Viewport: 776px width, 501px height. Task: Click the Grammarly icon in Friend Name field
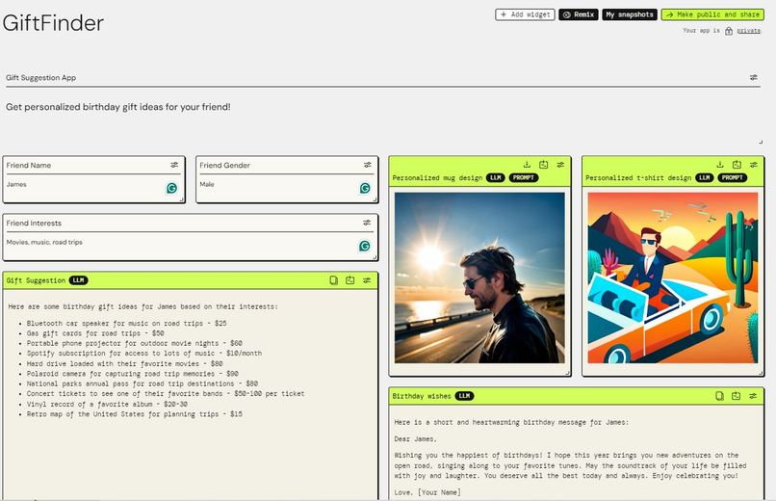pos(171,188)
